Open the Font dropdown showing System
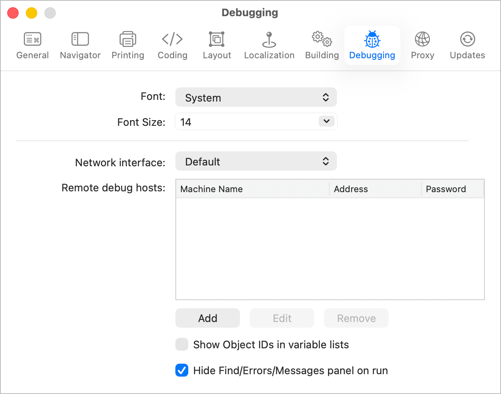501x394 pixels. click(256, 97)
